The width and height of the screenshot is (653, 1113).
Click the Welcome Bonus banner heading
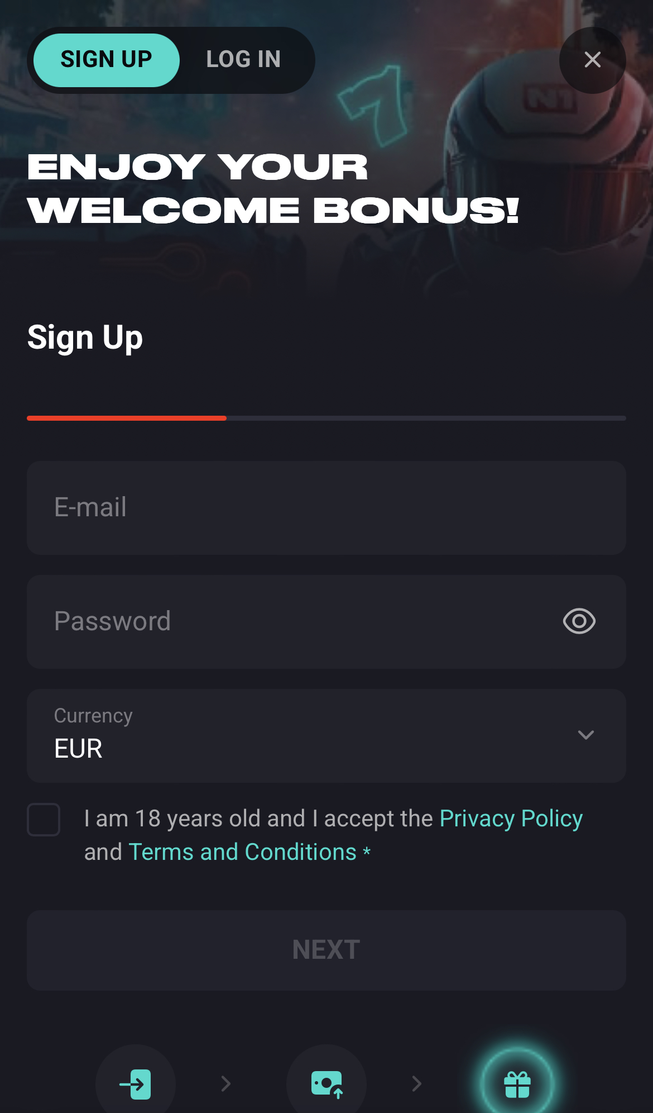pyautogui.click(x=273, y=189)
